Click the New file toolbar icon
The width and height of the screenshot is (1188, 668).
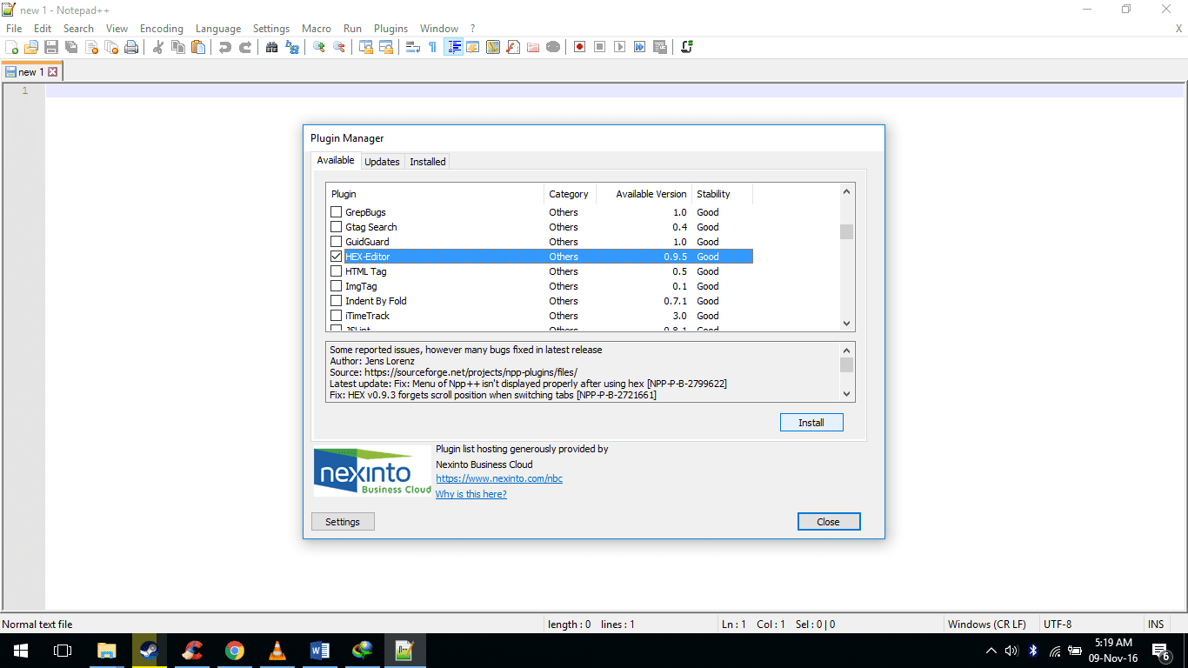pos(11,47)
